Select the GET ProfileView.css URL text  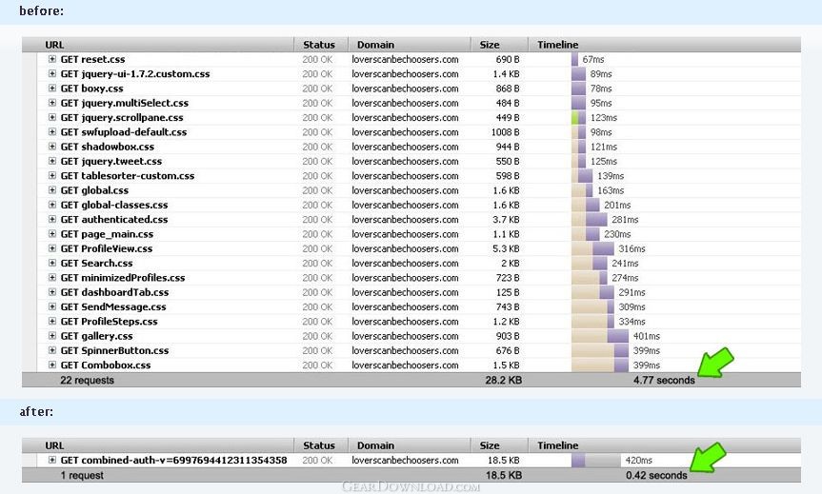(x=107, y=248)
